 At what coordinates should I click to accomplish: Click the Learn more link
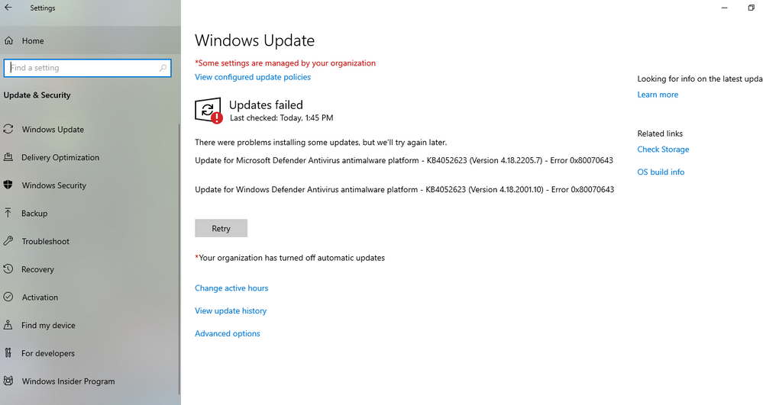(658, 95)
